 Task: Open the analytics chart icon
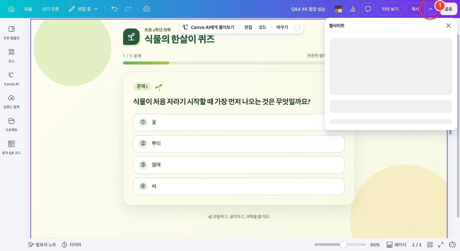tap(352, 9)
